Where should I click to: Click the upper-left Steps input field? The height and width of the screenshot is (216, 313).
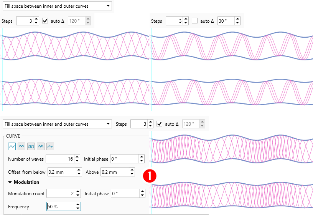25,21
